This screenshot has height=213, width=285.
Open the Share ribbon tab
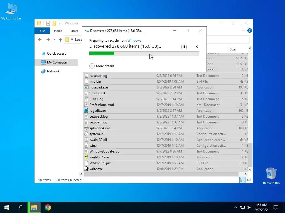click(x=74, y=31)
